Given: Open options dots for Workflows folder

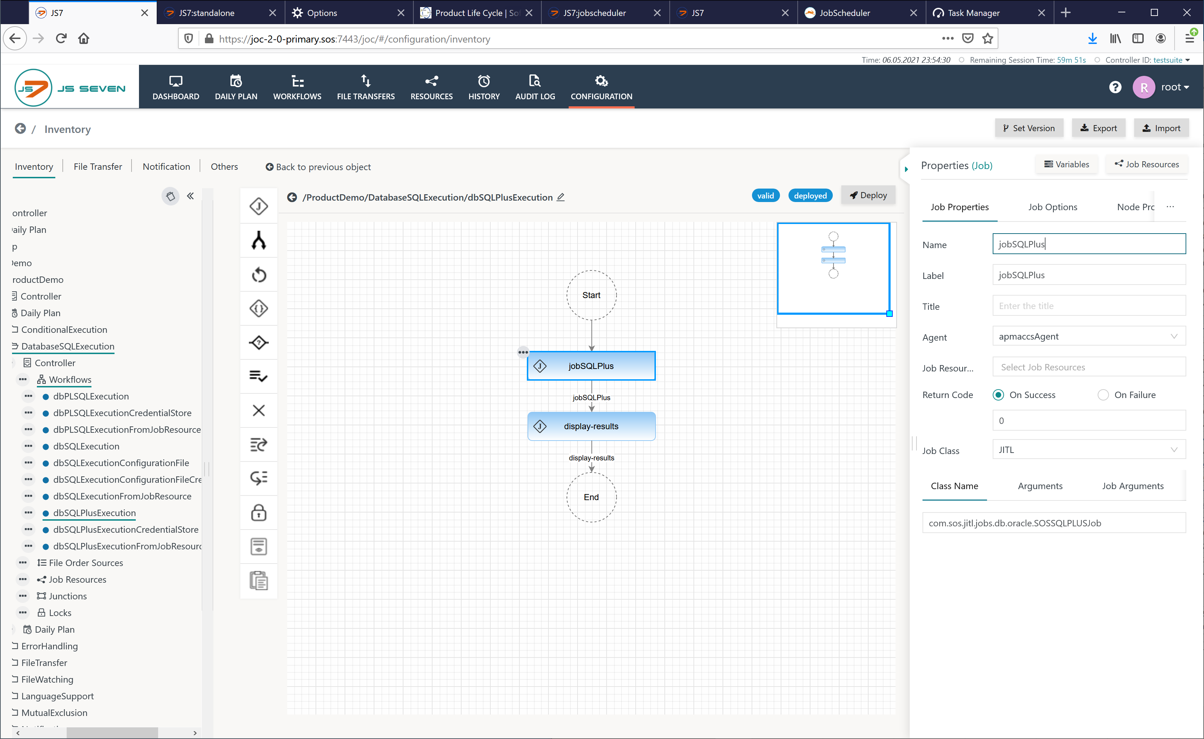Looking at the screenshot, I should 22,379.
